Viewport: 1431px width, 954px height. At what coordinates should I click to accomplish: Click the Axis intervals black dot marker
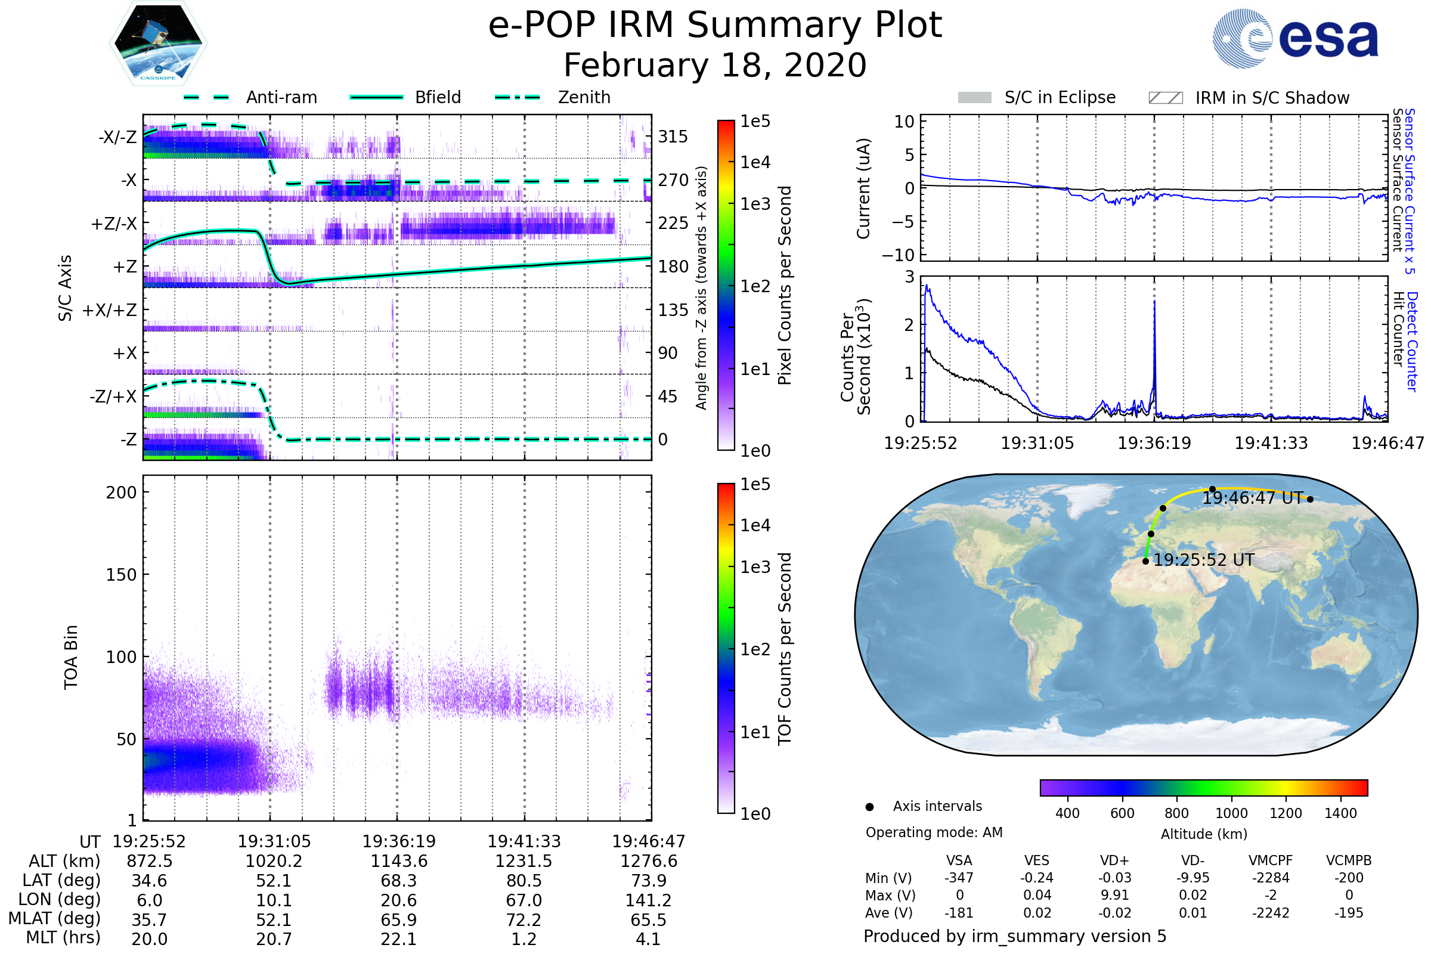point(869,807)
